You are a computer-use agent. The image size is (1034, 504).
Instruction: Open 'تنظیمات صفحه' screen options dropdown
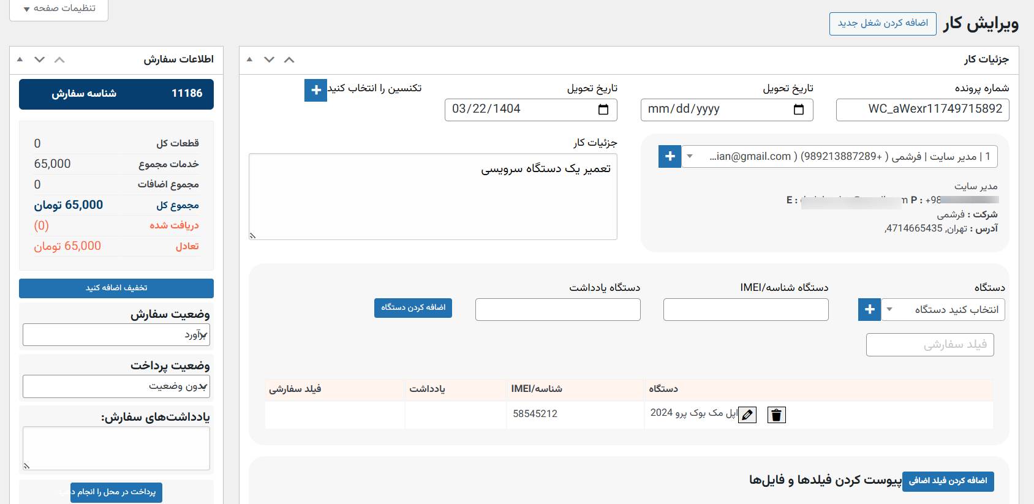coord(59,9)
